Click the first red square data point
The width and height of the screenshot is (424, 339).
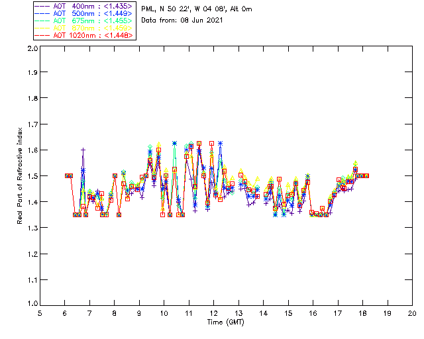(67, 175)
